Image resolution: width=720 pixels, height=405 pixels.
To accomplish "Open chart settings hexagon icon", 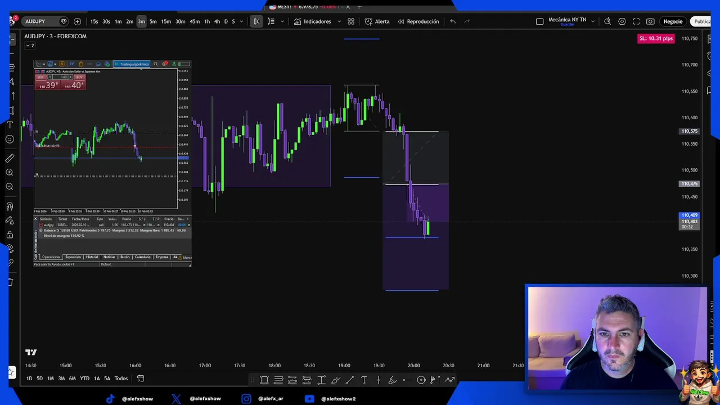I will [x=622, y=21].
